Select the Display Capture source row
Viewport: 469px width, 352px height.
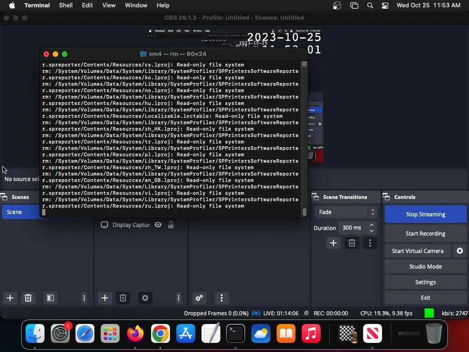coord(141,225)
